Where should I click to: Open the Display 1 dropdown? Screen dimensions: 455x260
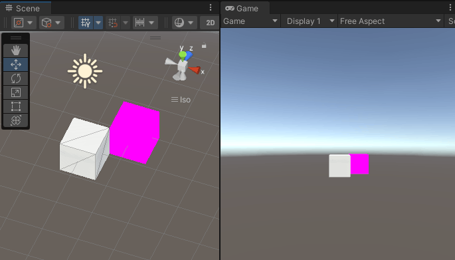tap(310, 21)
